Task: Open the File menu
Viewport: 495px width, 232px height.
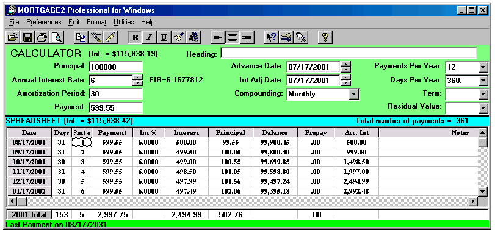Action: pyautogui.click(x=14, y=22)
